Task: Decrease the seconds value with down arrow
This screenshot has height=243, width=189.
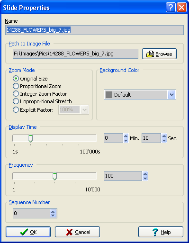Action: pos(164,140)
